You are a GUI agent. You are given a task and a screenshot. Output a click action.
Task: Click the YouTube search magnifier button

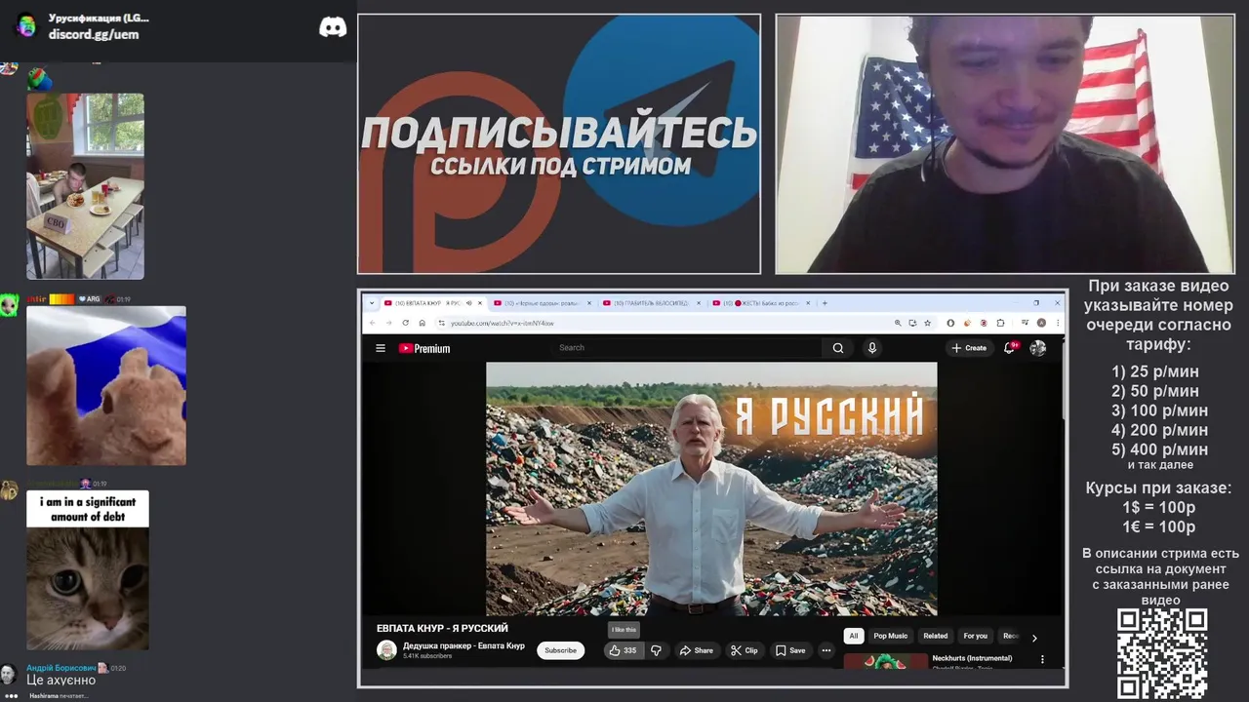838,348
